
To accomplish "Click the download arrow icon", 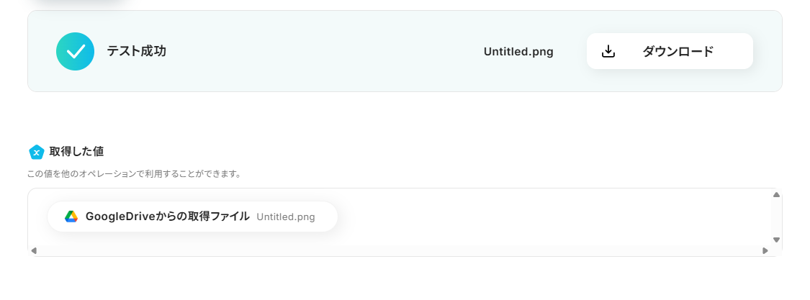I will [x=608, y=51].
